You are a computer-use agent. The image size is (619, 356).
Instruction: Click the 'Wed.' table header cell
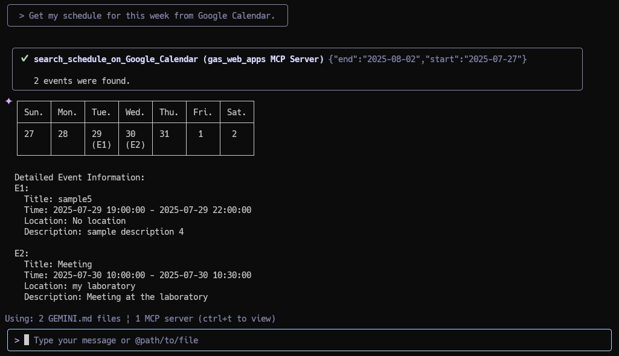(135, 112)
